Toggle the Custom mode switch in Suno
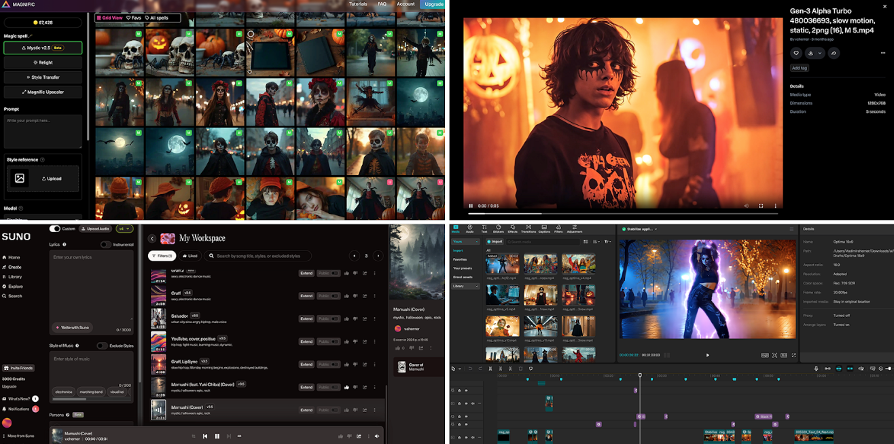894x444 pixels. 55,229
